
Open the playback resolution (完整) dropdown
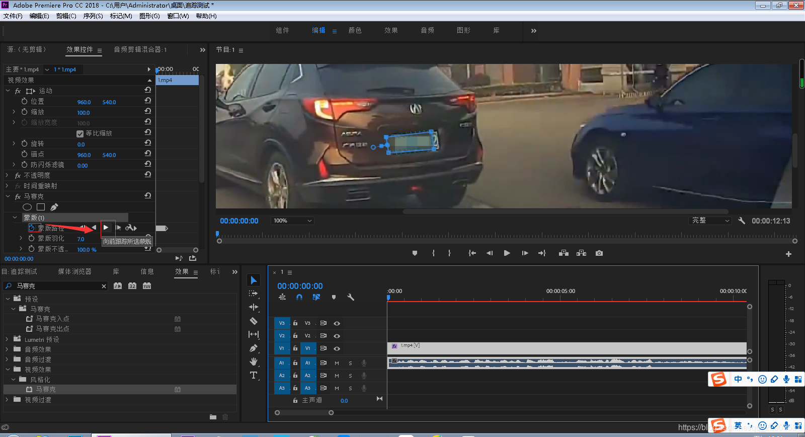click(709, 221)
